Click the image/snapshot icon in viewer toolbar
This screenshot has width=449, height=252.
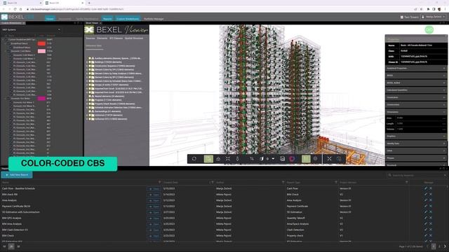(x=282, y=159)
